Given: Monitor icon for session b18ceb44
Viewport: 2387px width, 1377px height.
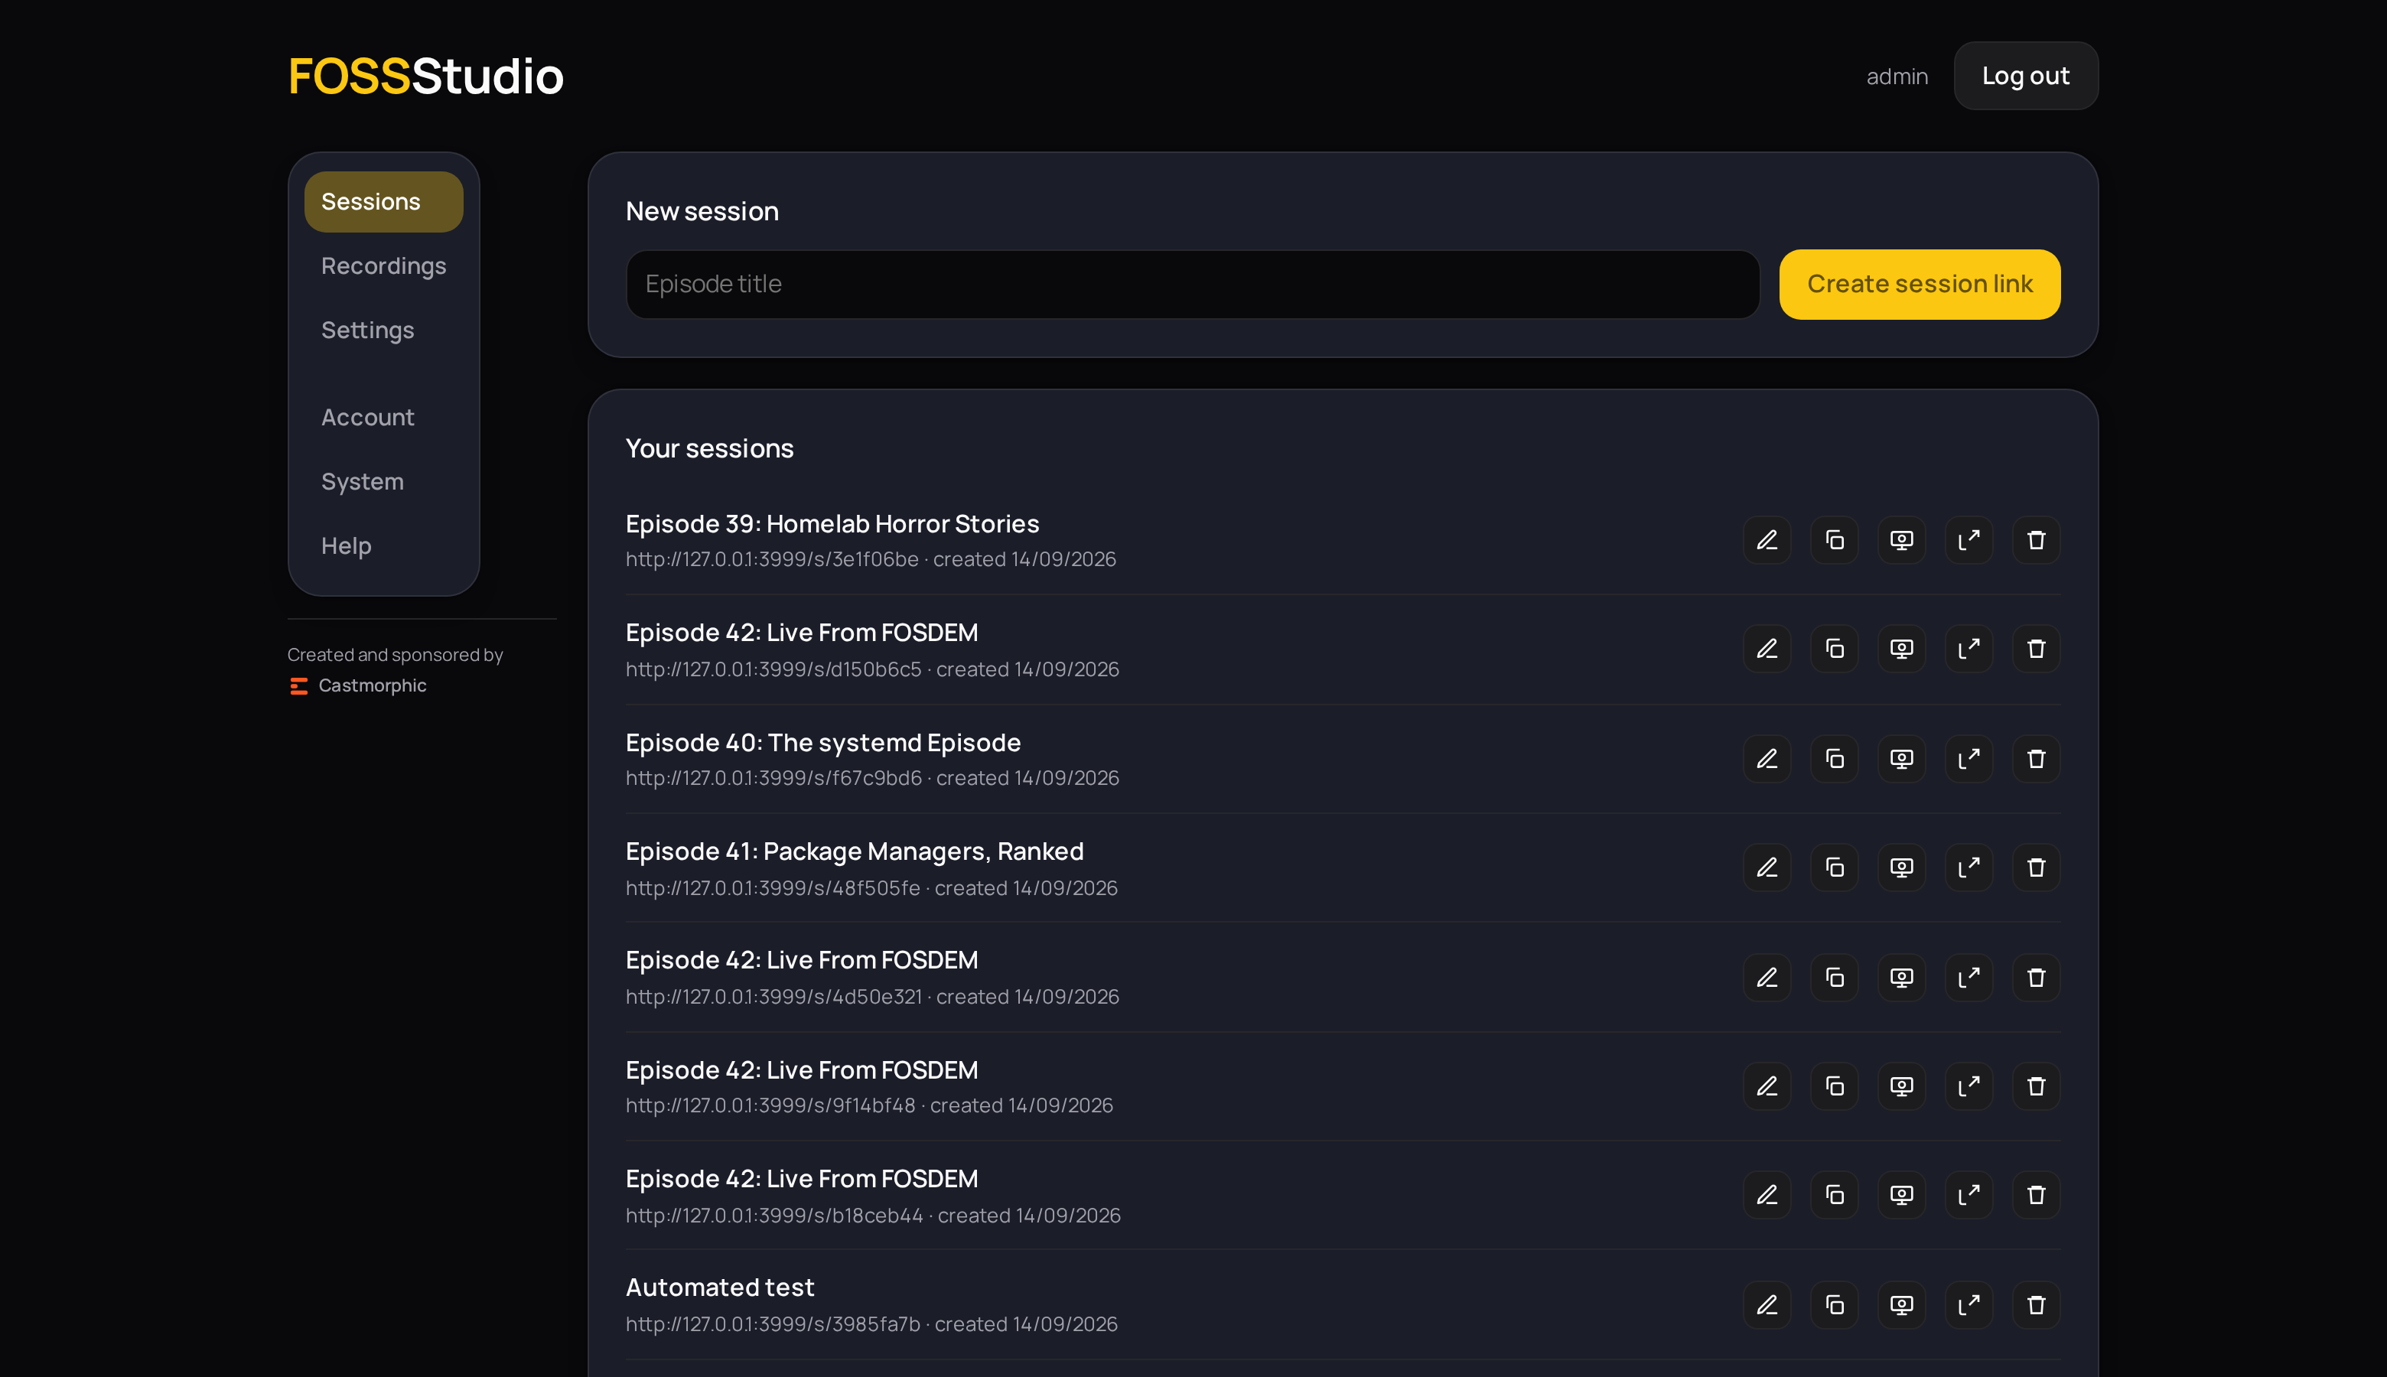Looking at the screenshot, I should tap(1901, 1194).
